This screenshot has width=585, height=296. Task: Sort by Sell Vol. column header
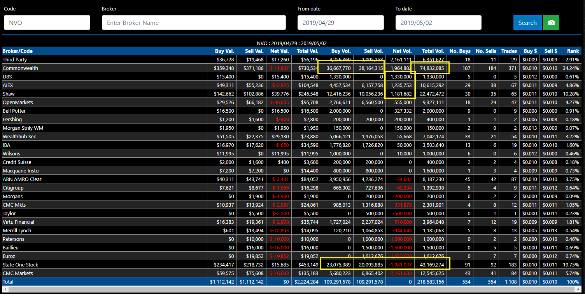(x=373, y=51)
